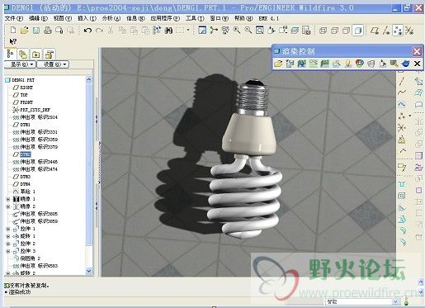Viewport: 425px width, 308px height.
Task: Switch to the folder browser navigator tab
Action: (35, 54)
